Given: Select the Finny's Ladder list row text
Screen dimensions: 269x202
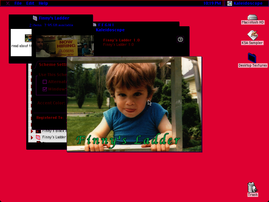Looking at the screenshot, I should pyautogui.click(x=54, y=137).
